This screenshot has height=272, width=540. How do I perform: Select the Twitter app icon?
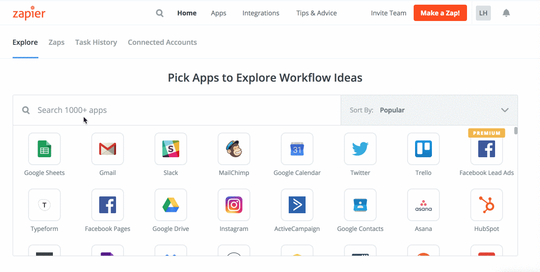click(x=360, y=149)
